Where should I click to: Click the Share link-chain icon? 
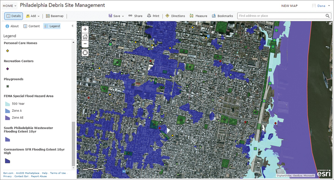pos(130,16)
